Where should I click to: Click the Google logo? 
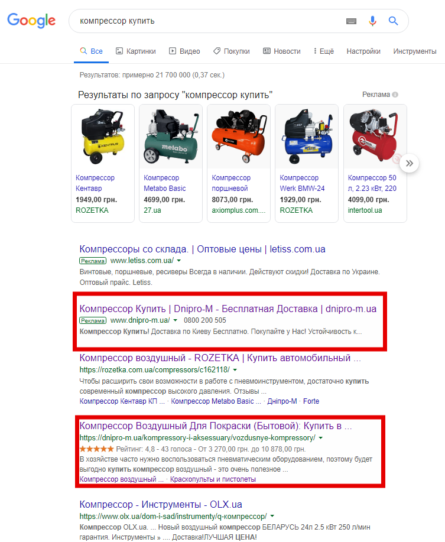click(x=31, y=21)
